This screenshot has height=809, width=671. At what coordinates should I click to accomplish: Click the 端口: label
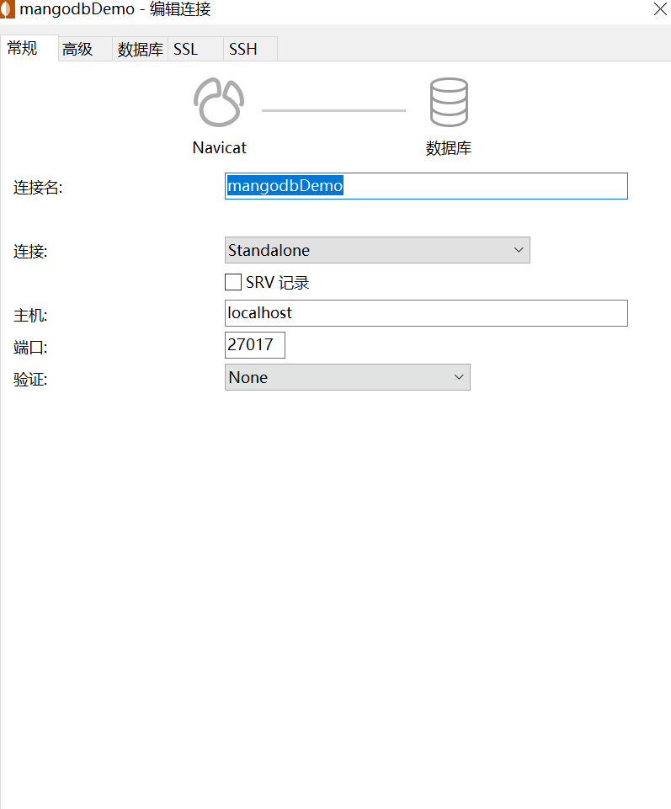point(30,347)
